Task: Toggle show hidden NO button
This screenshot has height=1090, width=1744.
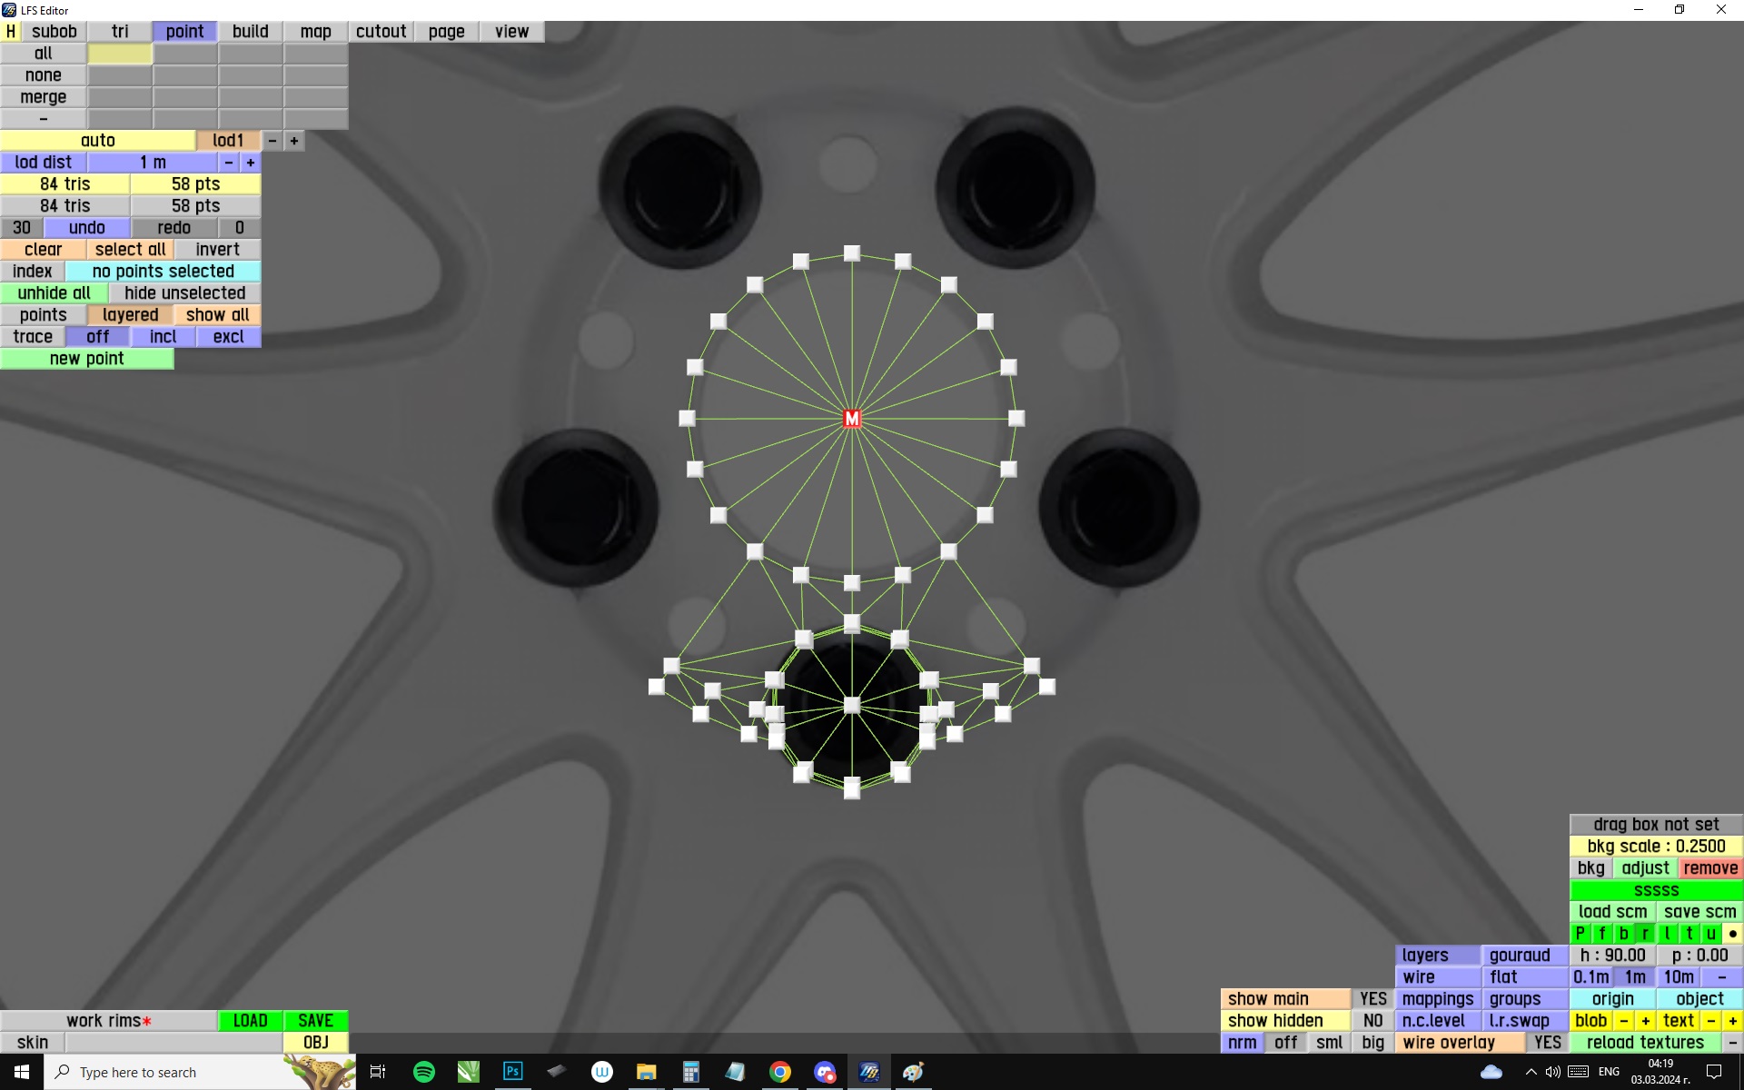Action: pyautogui.click(x=1372, y=1021)
